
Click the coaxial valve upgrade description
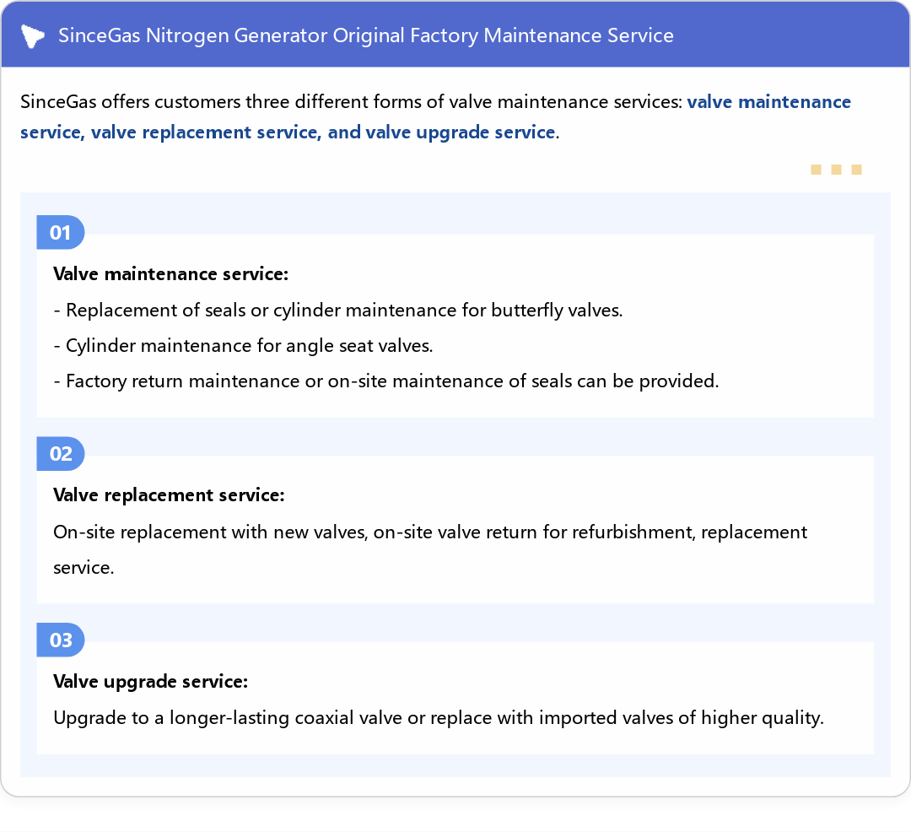pyautogui.click(x=438, y=718)
